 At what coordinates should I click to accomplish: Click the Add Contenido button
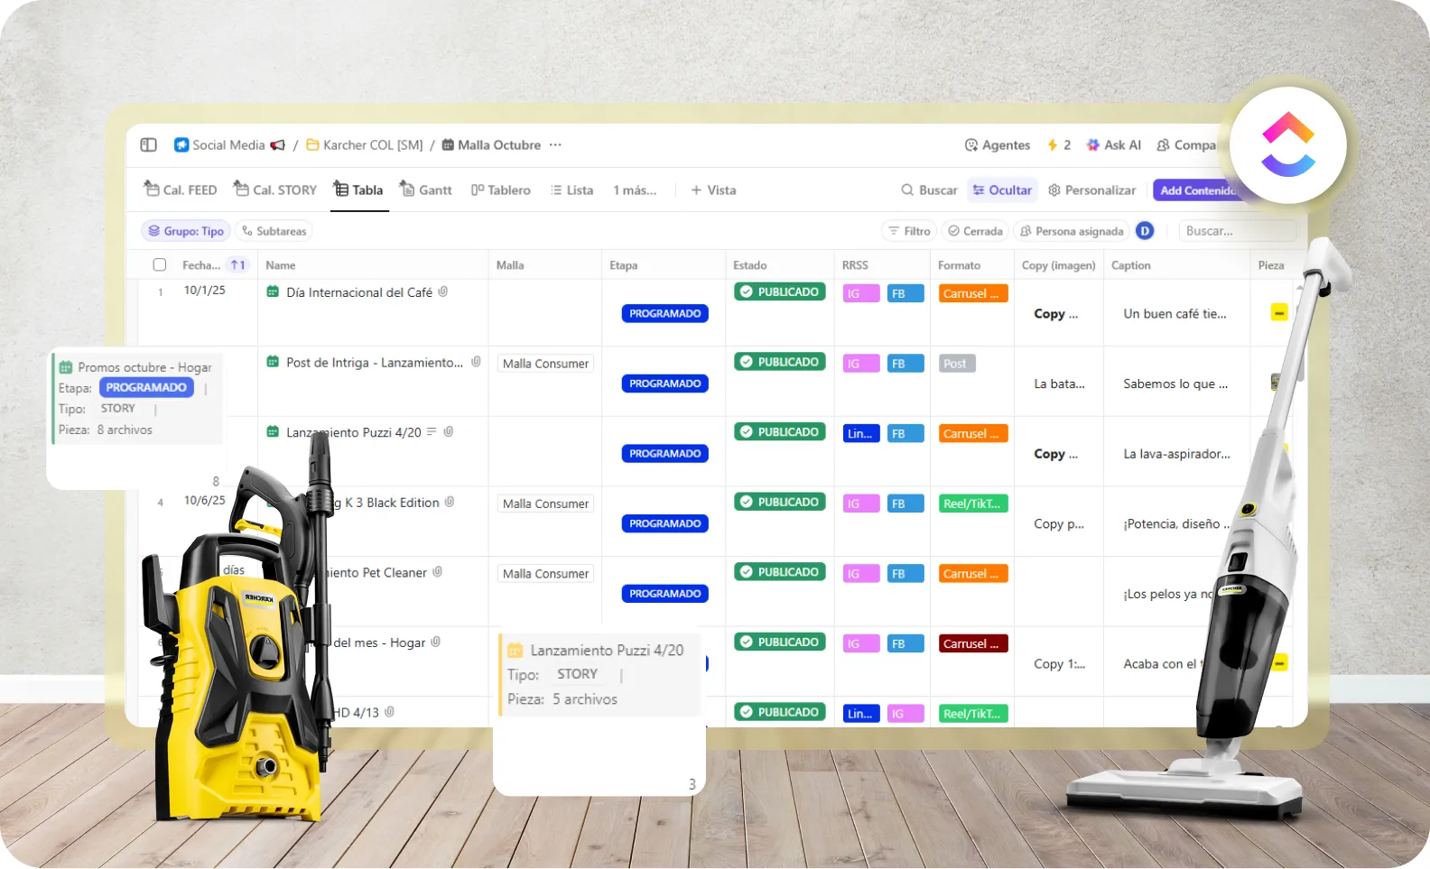pyautogui.click(x=1194, y=190)
